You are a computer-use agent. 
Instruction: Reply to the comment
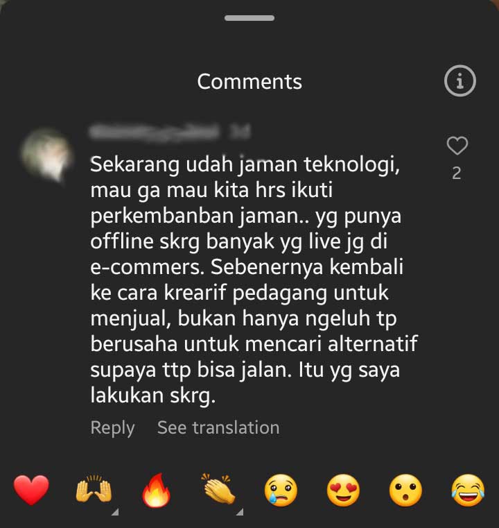(113, 428)
